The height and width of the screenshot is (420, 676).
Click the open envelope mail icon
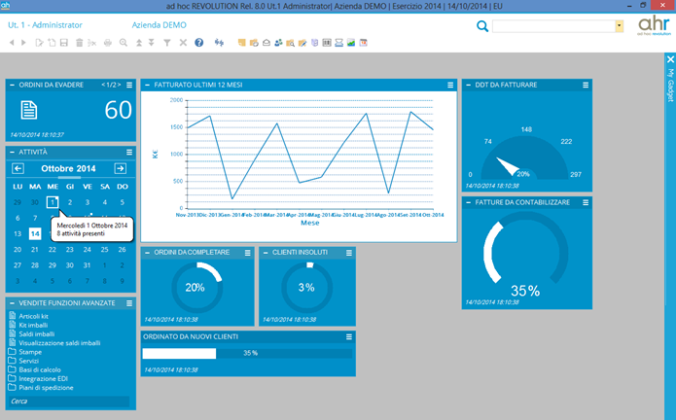[267, 43]
